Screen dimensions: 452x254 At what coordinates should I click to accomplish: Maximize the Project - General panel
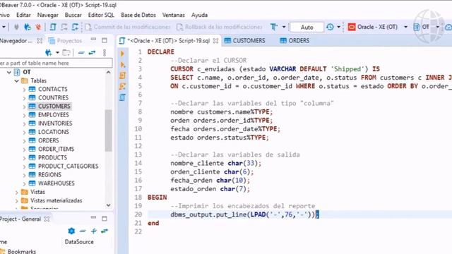105,218
